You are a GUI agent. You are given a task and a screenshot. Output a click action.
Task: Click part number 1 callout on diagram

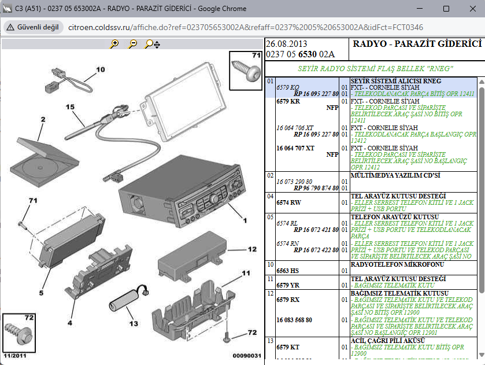point(245,220)
